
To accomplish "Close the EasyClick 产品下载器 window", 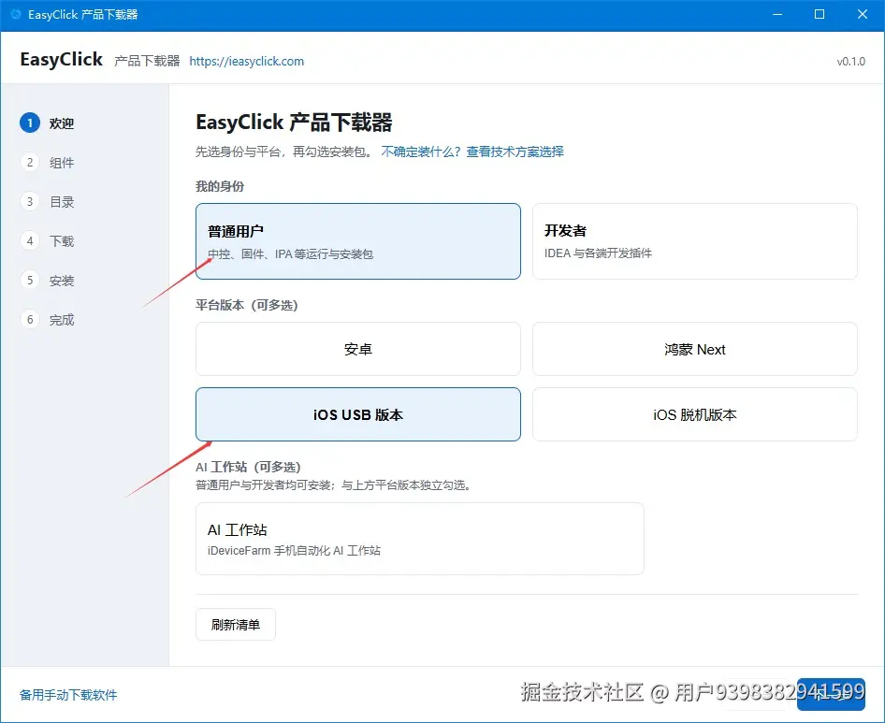I will coord(863,14).
